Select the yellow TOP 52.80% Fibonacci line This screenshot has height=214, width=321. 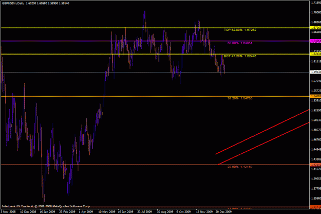(x=155, y=28)
